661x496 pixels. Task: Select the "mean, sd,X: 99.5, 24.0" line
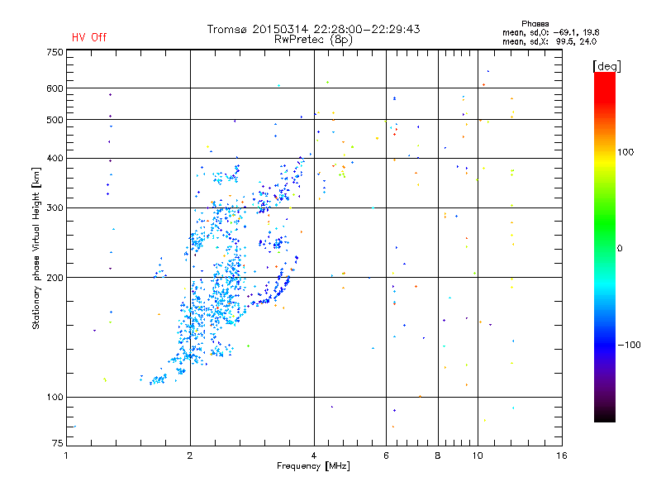(x=549, y=41)
